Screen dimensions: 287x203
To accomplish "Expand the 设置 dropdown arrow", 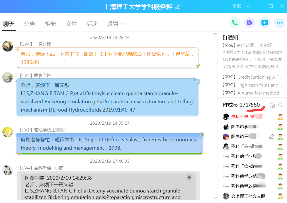I will point(123,24).
